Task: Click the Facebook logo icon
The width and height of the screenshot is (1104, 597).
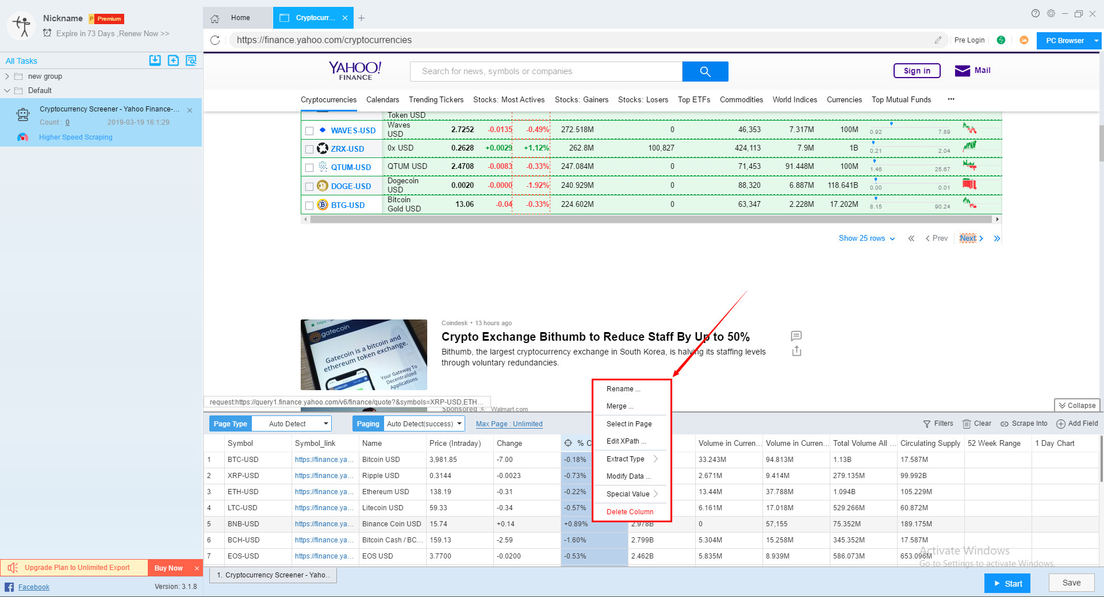Action: coord(9,587)
